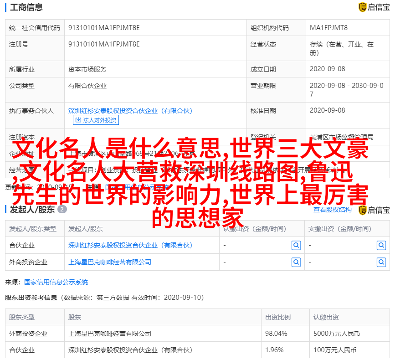This screenshot has height=360, width=395.
Task: Select 上海星巴克咖啡经营有限公司 in 股东出资参考信息 table
Action: (x=110, y=334)
